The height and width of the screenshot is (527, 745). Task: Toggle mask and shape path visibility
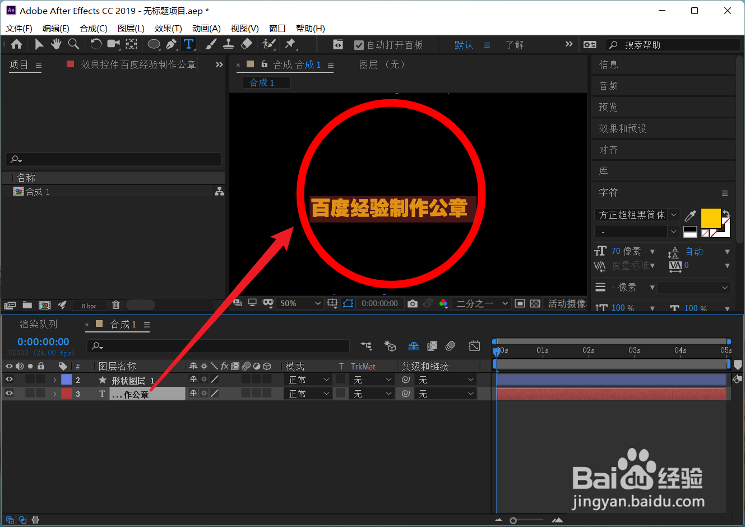click(x=348, y=303)
